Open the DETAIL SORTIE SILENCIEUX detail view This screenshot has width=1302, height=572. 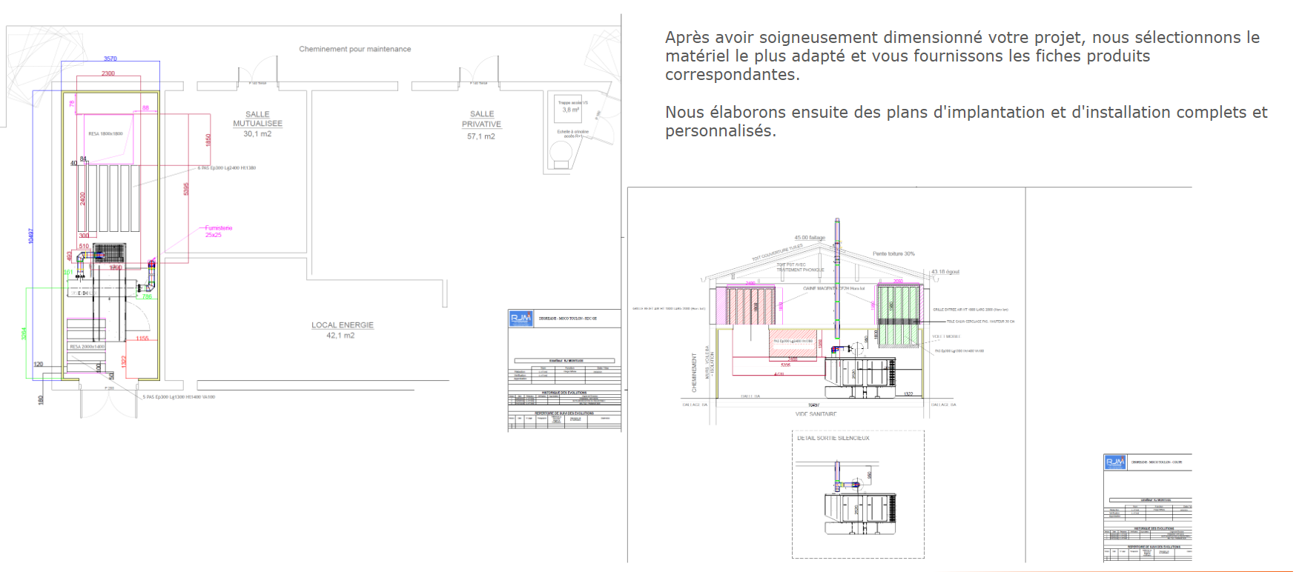tap(833, 438)
